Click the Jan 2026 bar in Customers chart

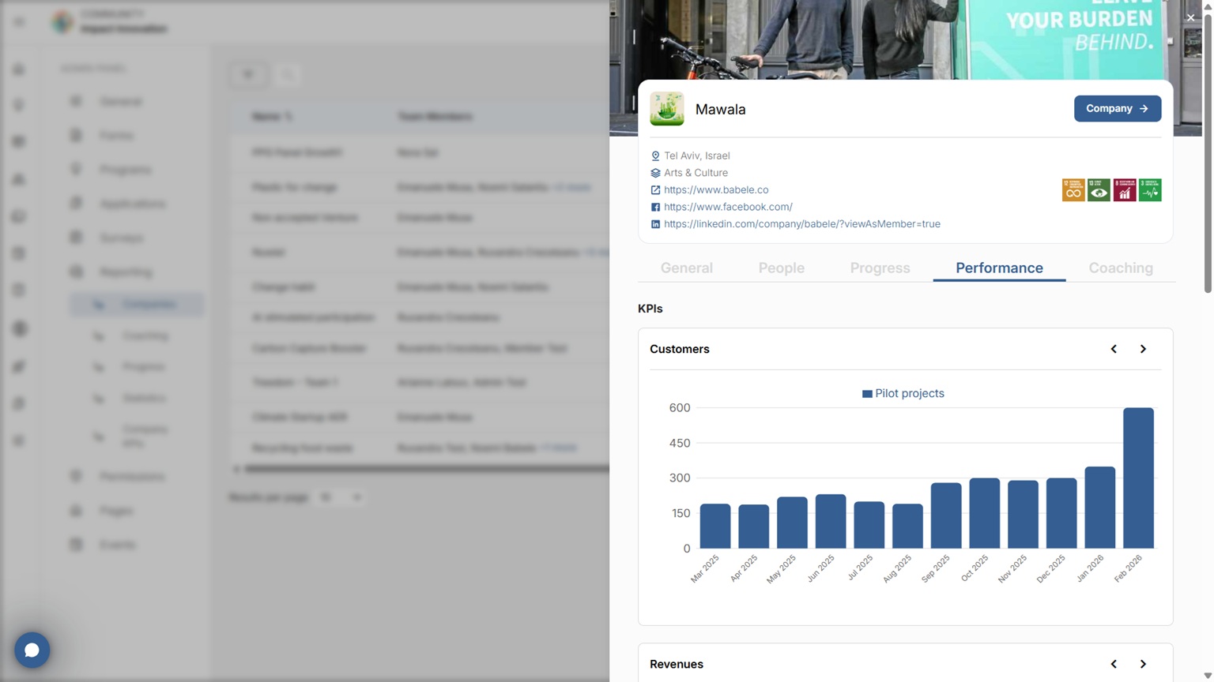click(x=1100, y=507)
